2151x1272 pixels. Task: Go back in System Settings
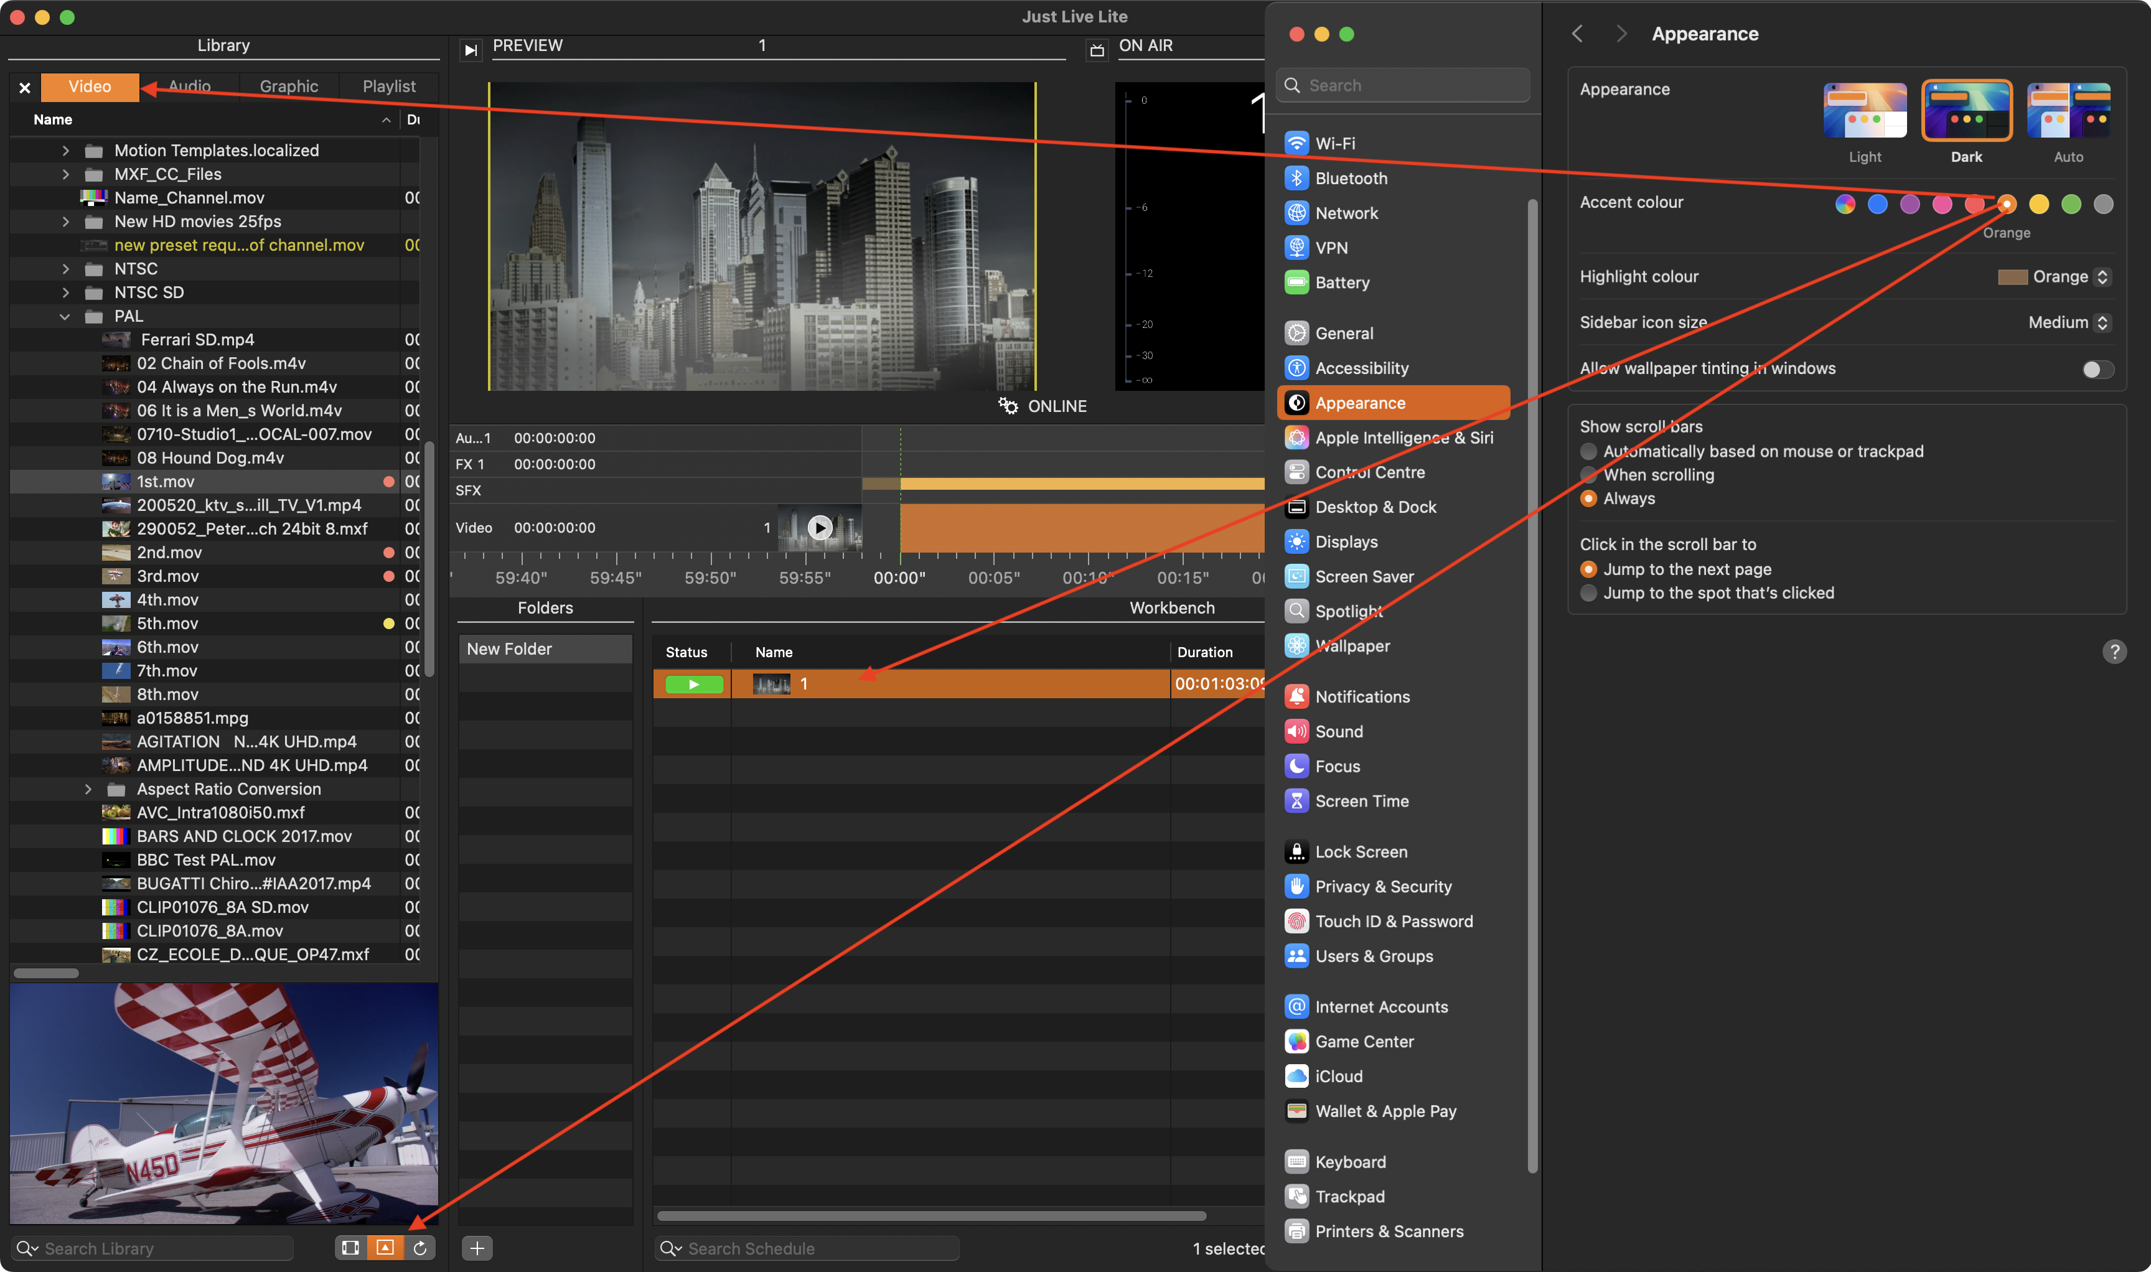coord(1577,34)
